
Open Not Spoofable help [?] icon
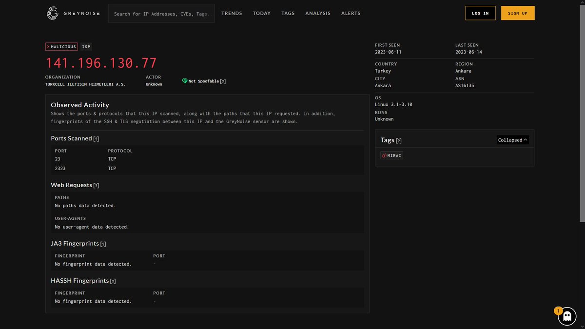pyautogui.click(x=223, y=81)
